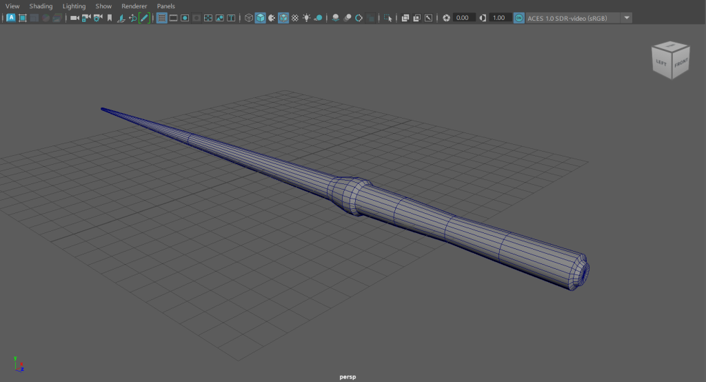This screenshot has width=706, height=382.
Task: Open the Lighting menu
Action: click(74, 6)
